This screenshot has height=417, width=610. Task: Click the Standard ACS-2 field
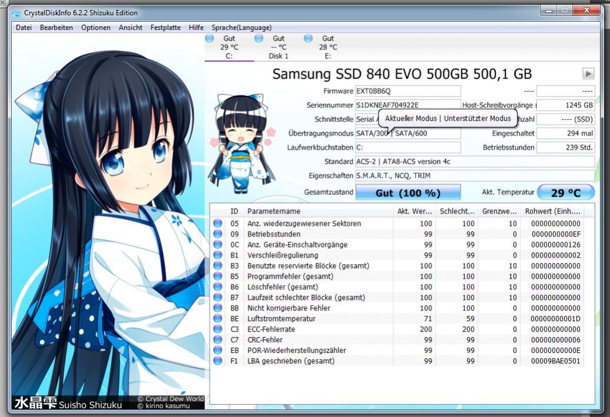(x=475, y=161)
